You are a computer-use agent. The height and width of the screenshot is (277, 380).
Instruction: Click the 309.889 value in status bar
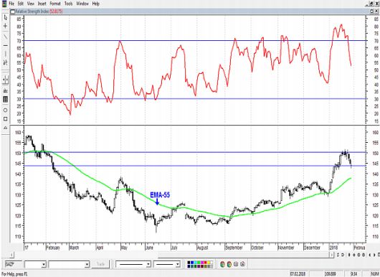click(331, 274)
